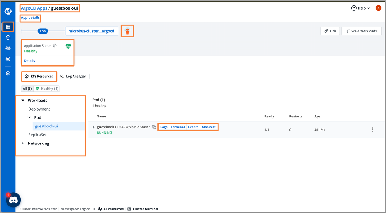The image size is (386, 213).
Task: Expand the guestbook-ui pod row arrow
Action: click(x=93, y=127)
